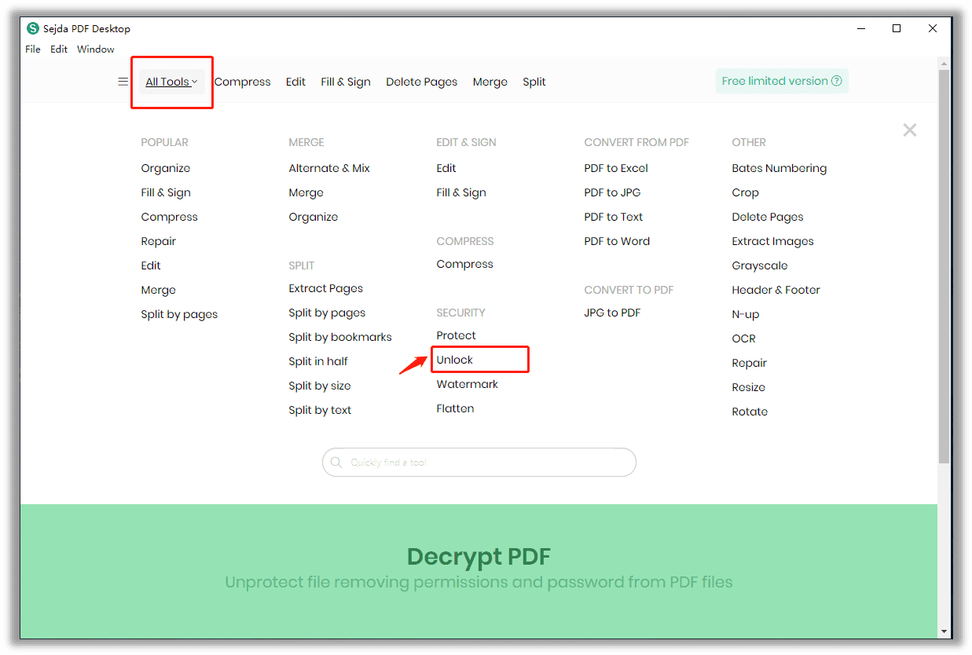Screen dimensions: 972x655
Task: Go to the JPG to PDF converter
Action: (x=613, y=313)
